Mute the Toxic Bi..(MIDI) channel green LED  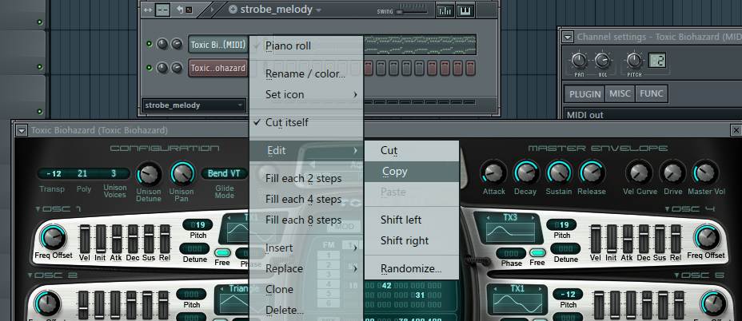(150, 44)
